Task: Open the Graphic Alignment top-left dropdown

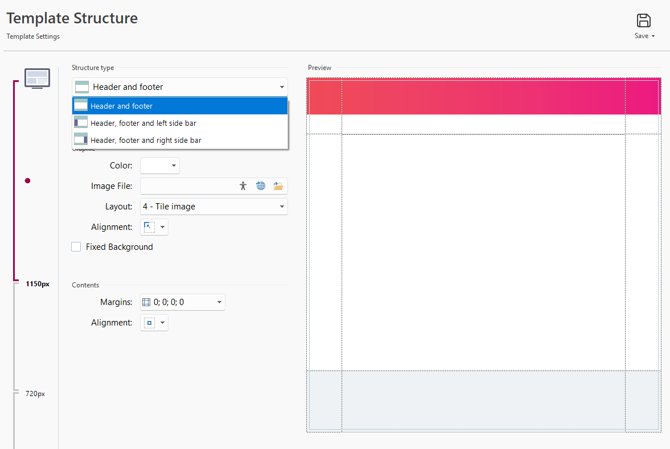Action: click(x=154, y=227)
